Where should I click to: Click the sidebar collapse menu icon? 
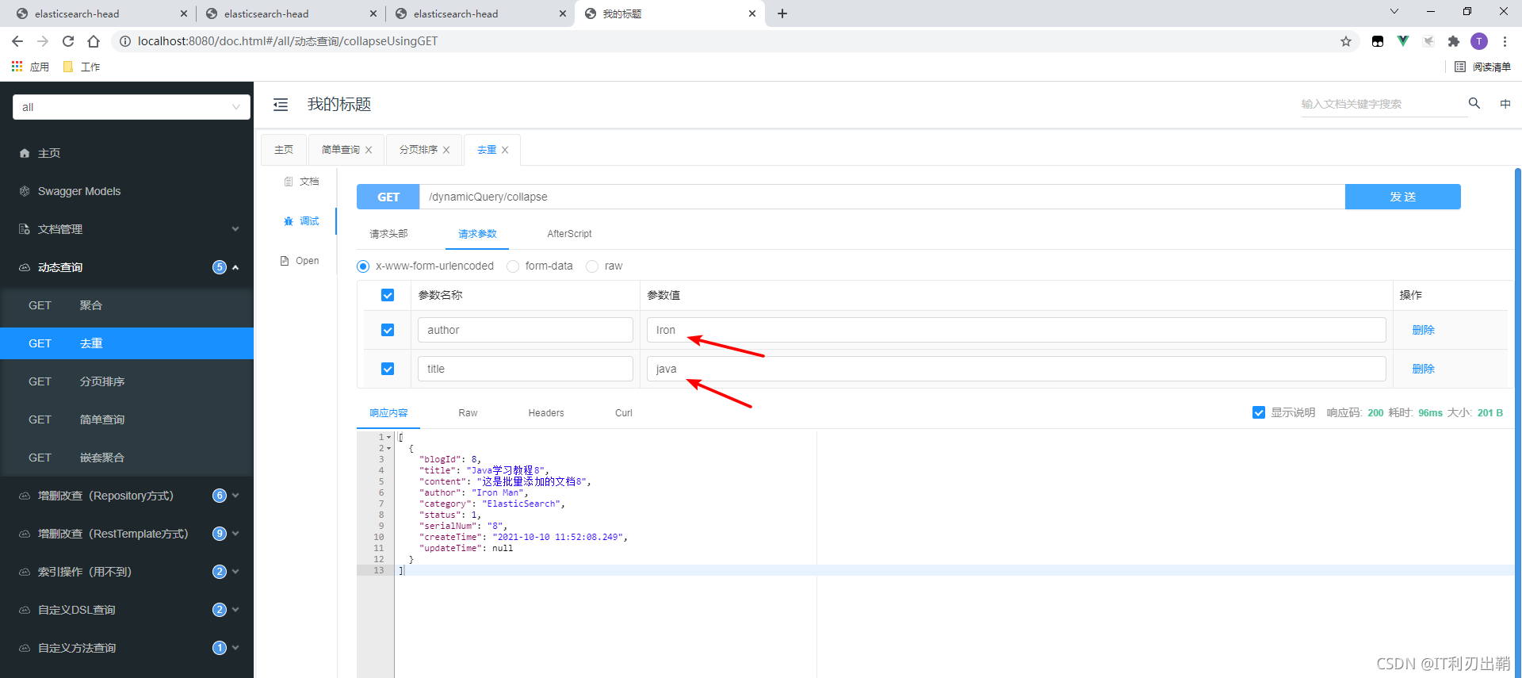point(281,104)
